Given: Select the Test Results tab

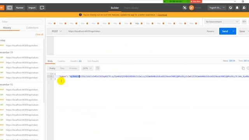Looking at the screenshot, I should [93, 61].
